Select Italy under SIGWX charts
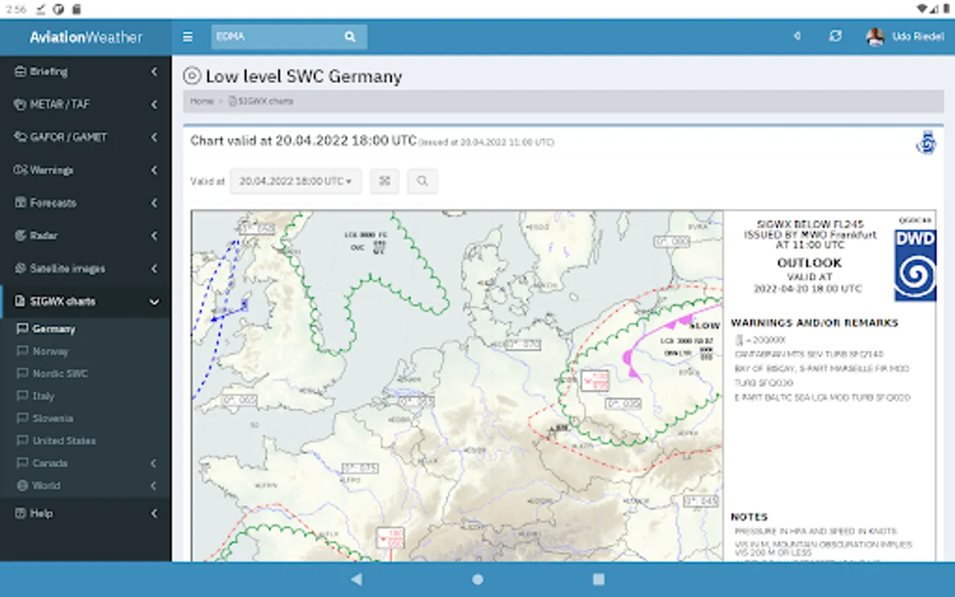The image size is (955, 597). tap(43, 396)
